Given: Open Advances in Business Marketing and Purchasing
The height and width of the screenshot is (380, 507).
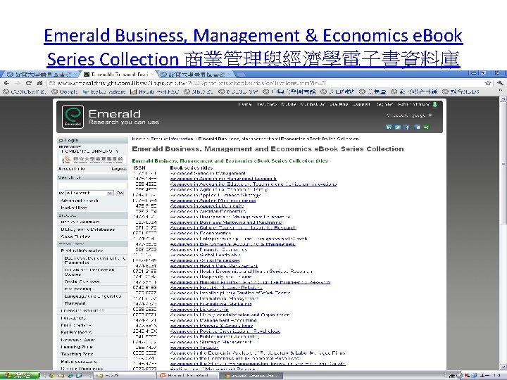Looking at the screenshot, I should point(226,222).
